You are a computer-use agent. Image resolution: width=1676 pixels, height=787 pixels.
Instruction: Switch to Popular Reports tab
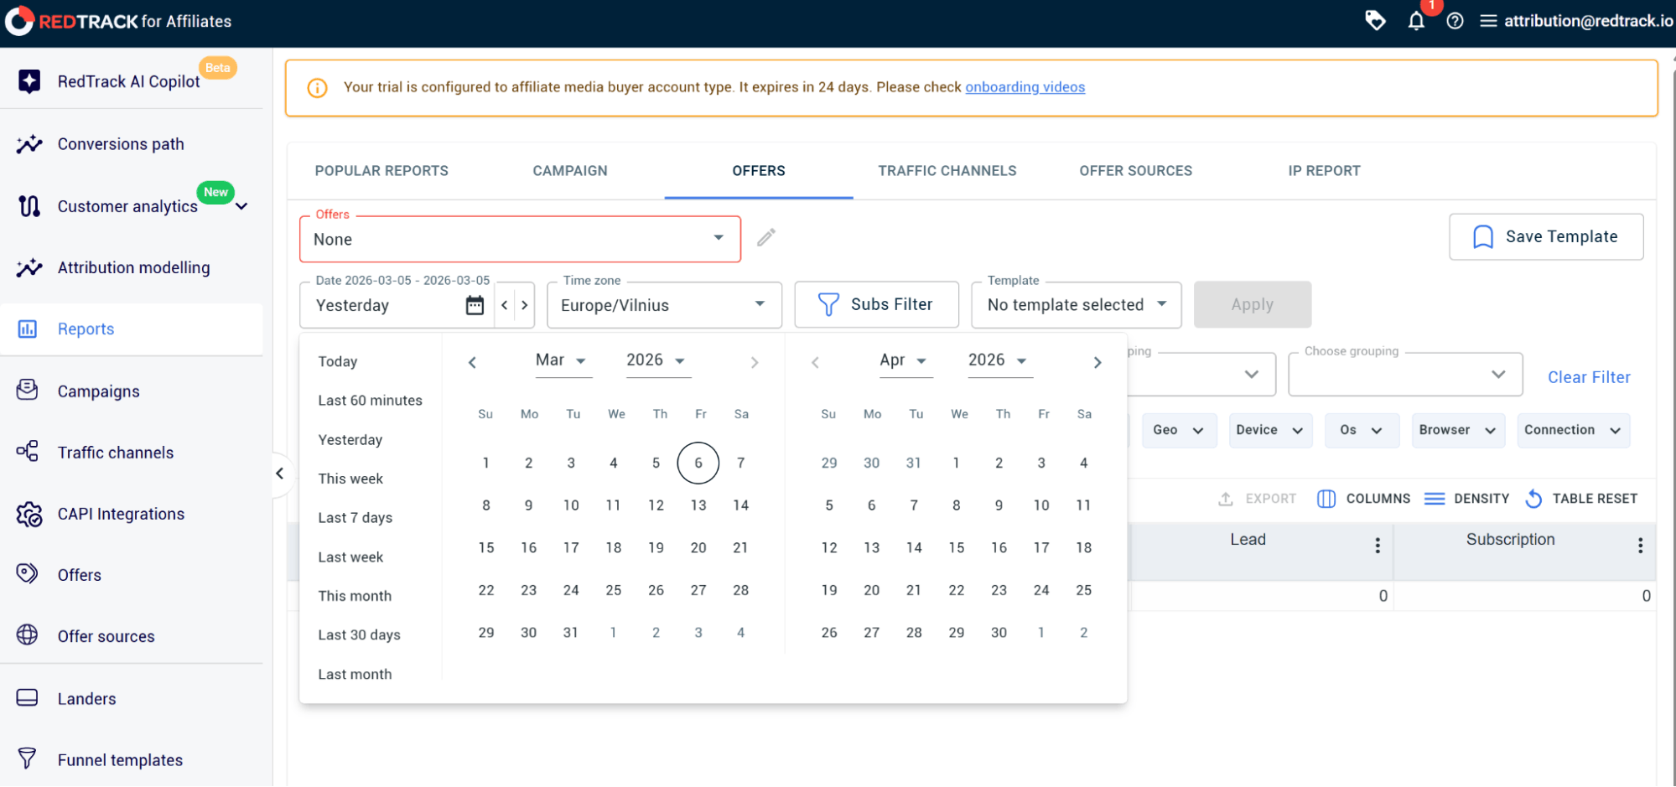point(381,171)
